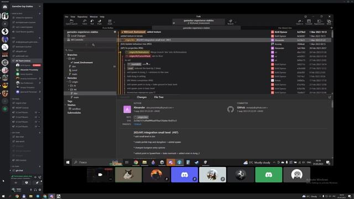Open the Window menu in Fork
The image size is (354, 199).
[93, 17]
